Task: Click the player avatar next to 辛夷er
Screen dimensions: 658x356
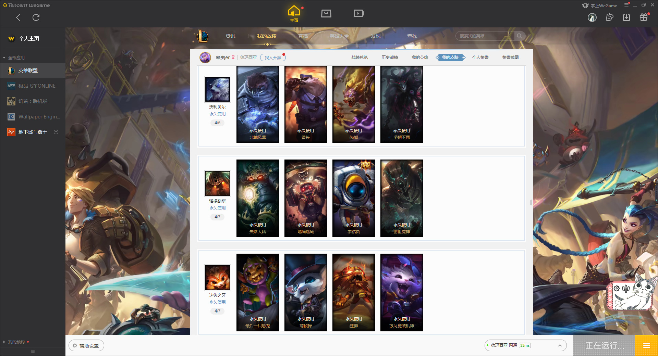Action: coord(205,58)
